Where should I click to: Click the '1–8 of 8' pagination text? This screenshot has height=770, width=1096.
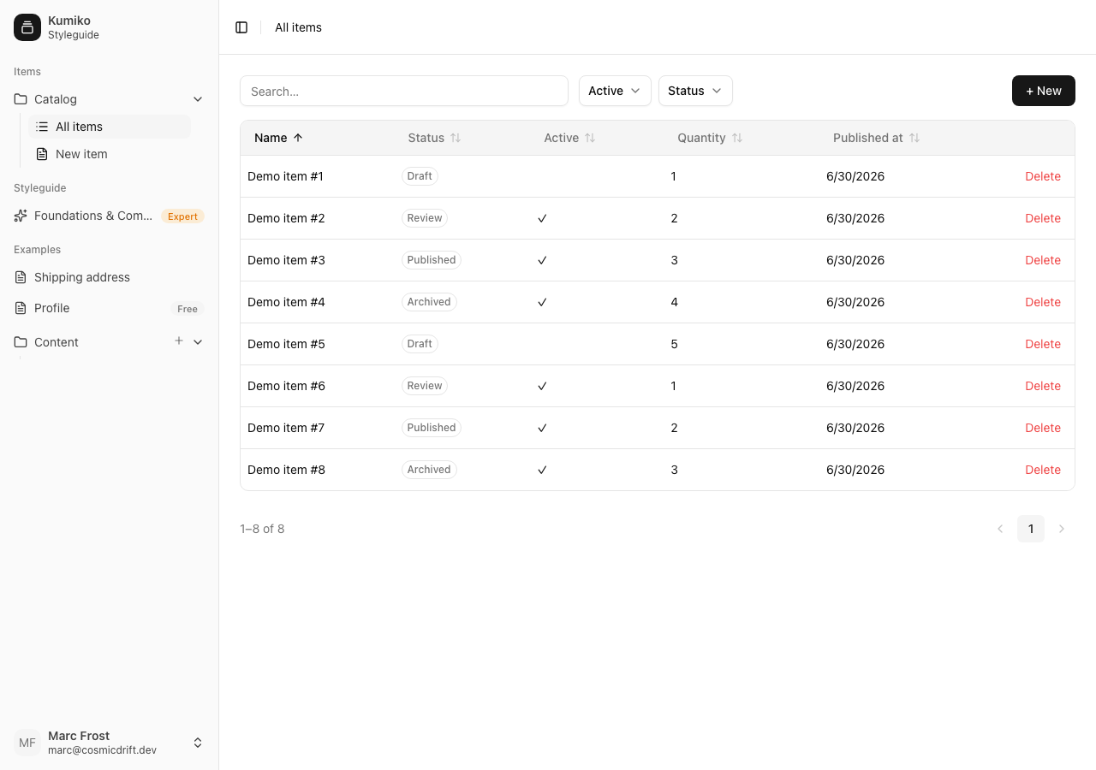(262, 529)
